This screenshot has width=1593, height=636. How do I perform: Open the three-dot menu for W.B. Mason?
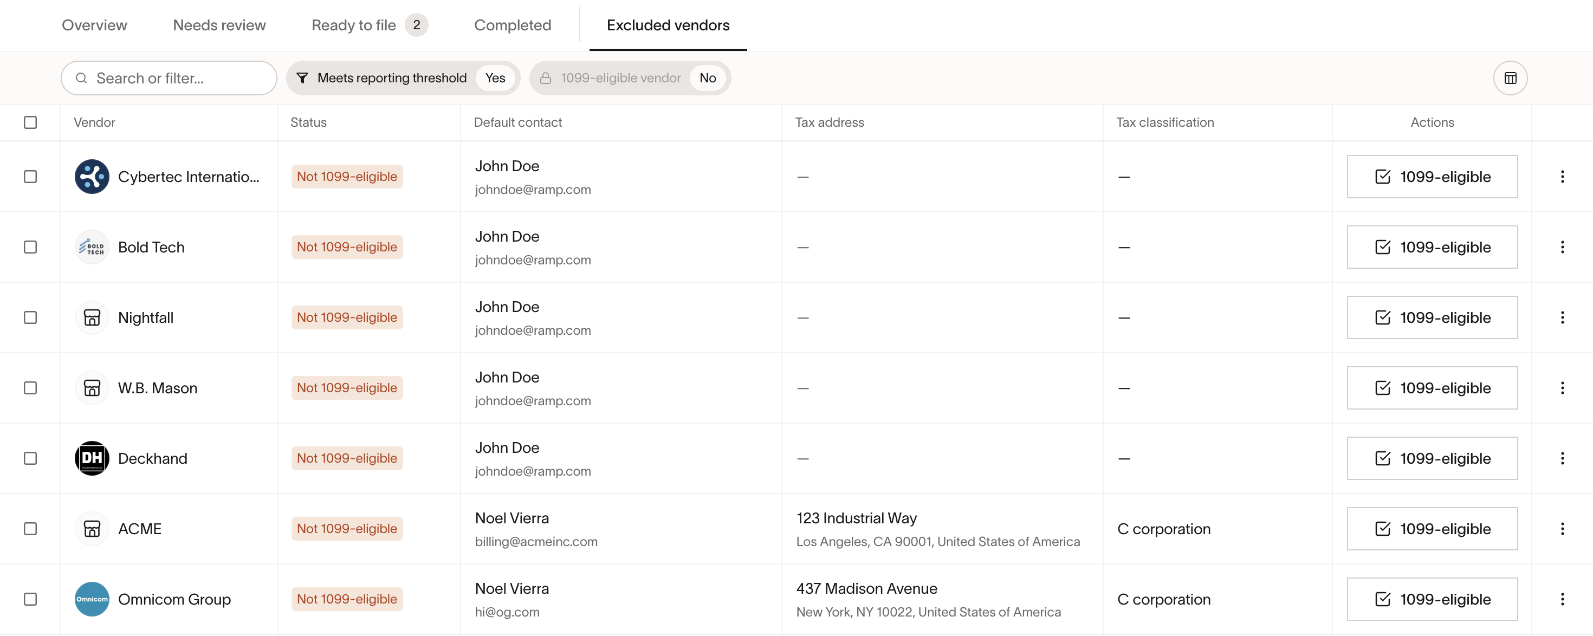[x=1562, y=387]
